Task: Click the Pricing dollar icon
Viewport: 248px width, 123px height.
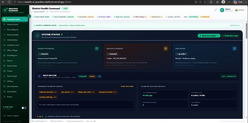Action: click(4, 97)
